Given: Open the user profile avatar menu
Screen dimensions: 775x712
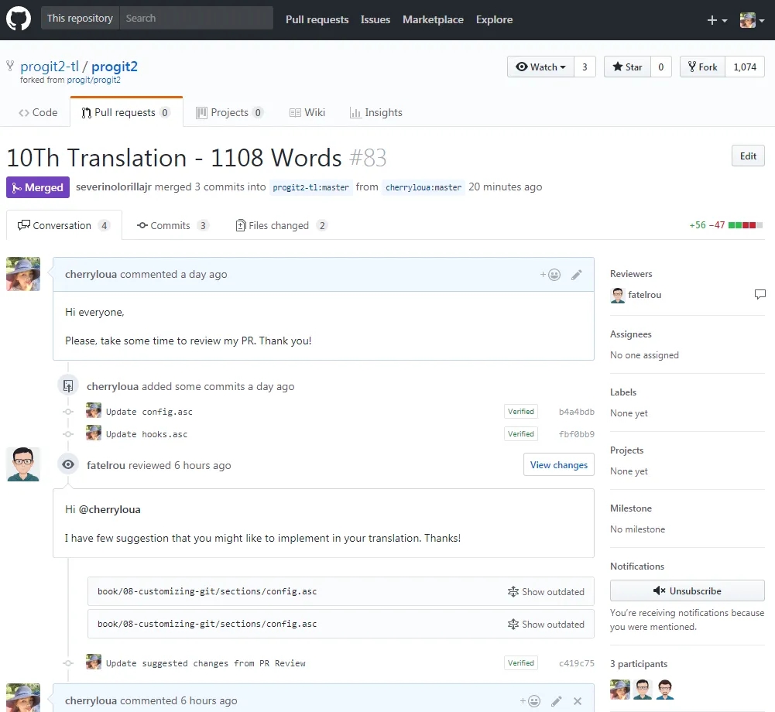Looking at the screenshot, I should point(752,20).
